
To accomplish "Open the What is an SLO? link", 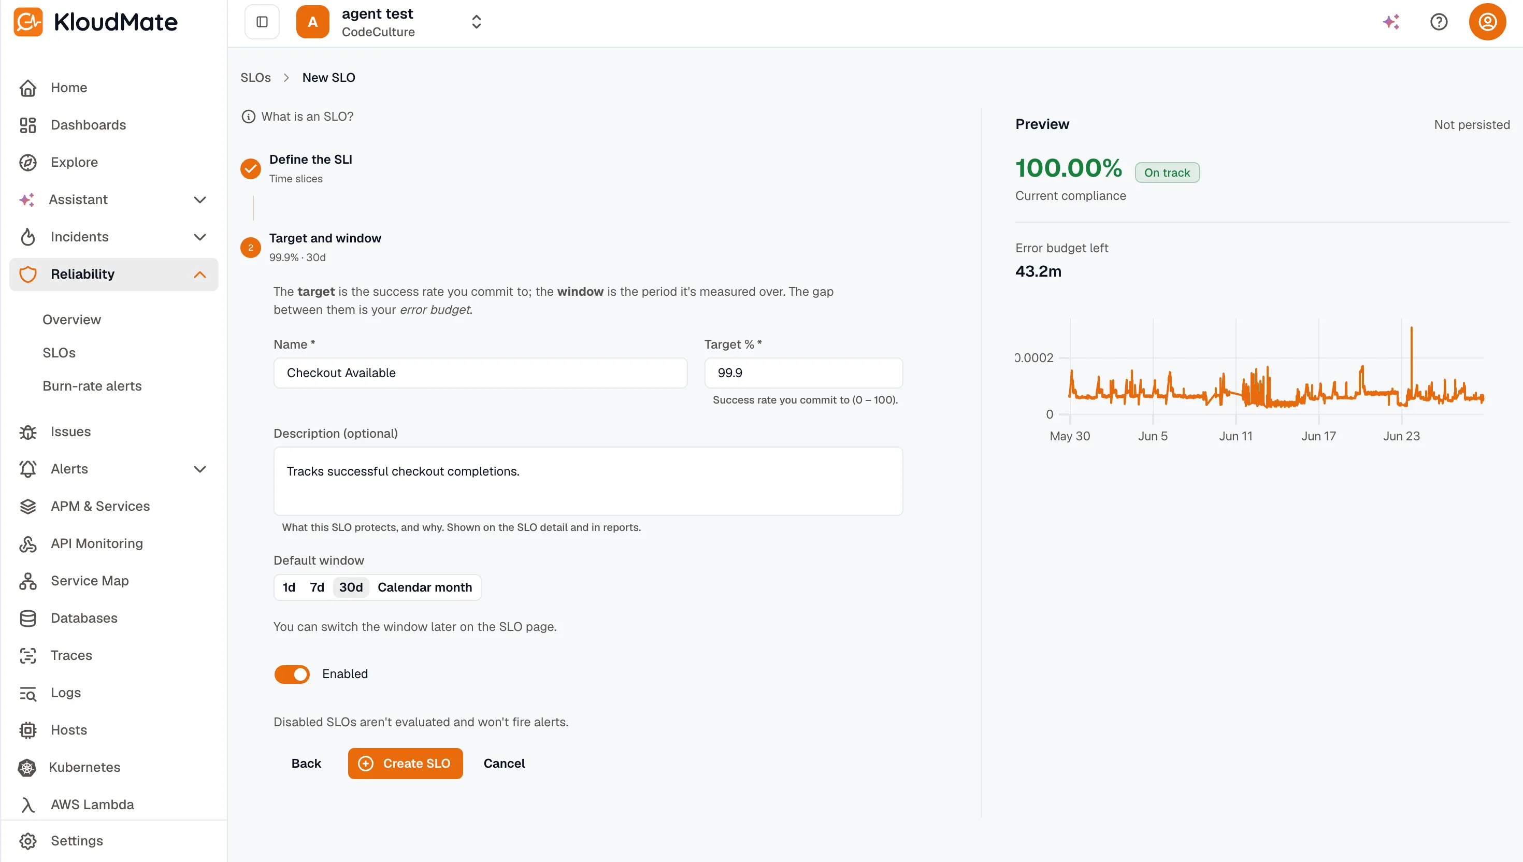I will coord(307,117).
